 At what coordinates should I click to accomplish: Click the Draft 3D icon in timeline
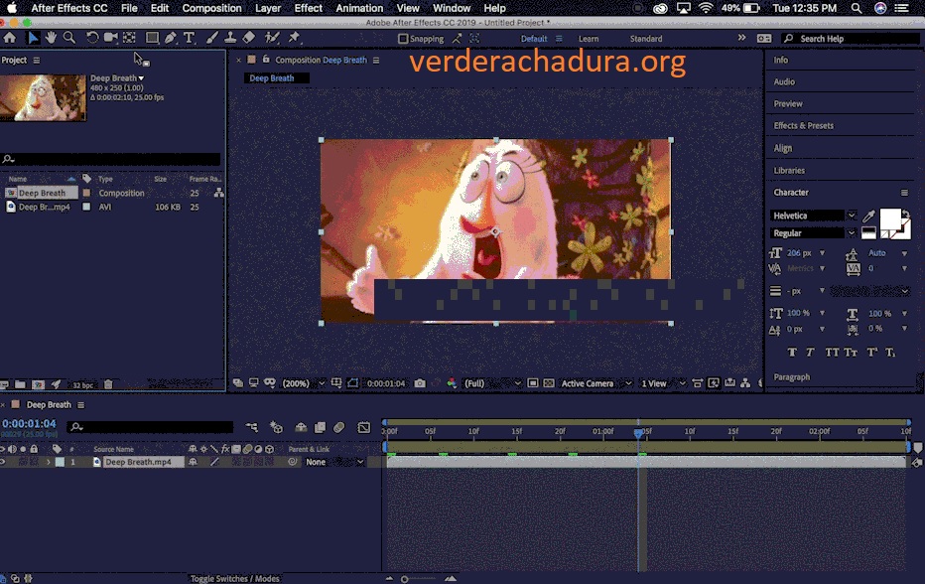point(276,427)
